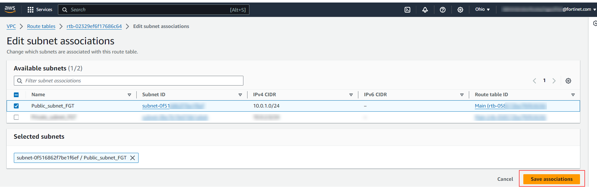Image resolution: width=597 pixels, height=194 pixels.
Task: Open the account menu at fortinet.com
Action: coord(549,9)
